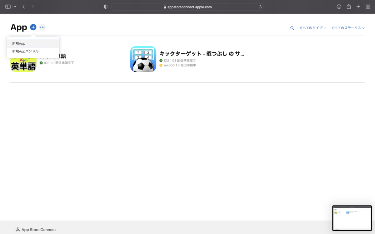Click the privacy report shield icon

[106, 7]
